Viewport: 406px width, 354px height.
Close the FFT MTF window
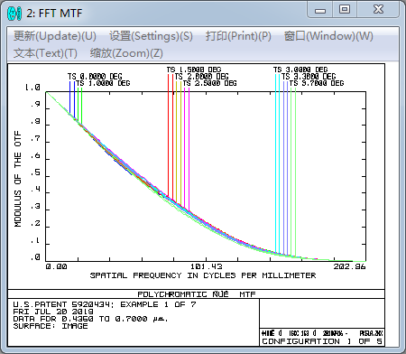pos(378,10)
